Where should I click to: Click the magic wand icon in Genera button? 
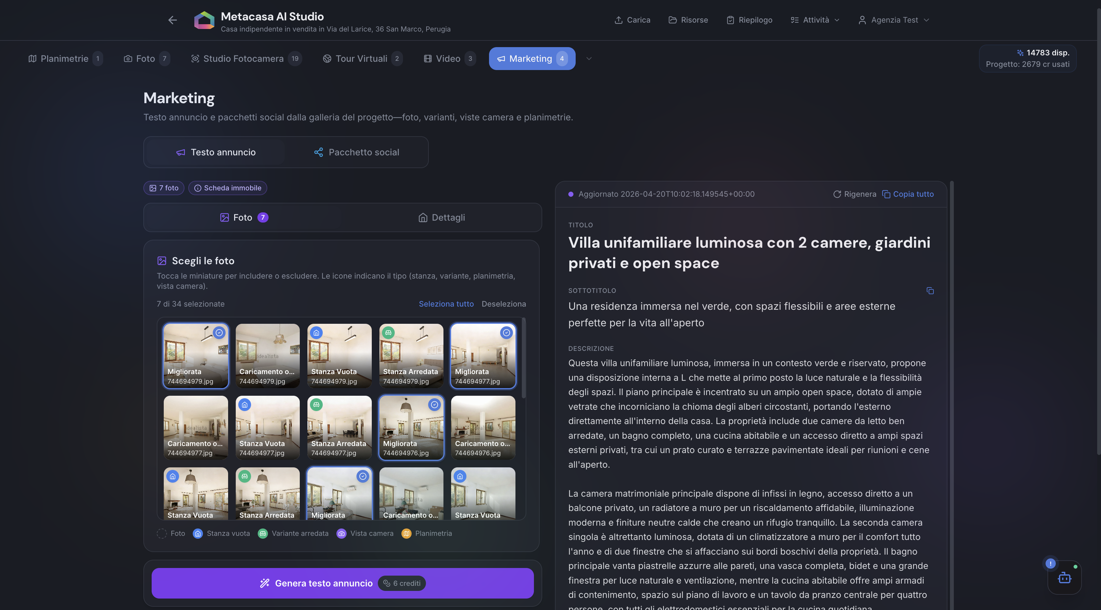click(264, 583)
